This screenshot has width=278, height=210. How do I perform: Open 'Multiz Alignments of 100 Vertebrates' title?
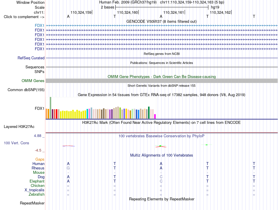(x=162, y=155)
